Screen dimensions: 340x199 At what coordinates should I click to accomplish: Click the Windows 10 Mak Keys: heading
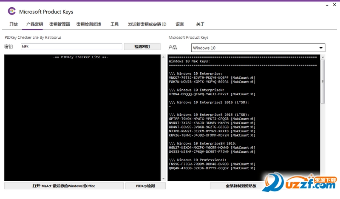coord(189,61)
